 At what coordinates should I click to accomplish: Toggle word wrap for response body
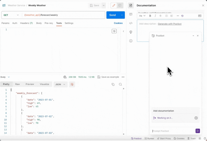pos(72,84)
